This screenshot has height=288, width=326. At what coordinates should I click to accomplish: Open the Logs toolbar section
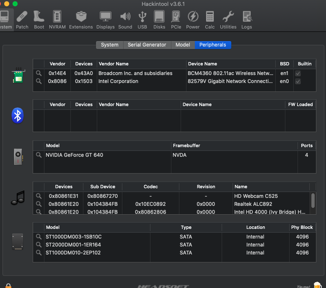[x=246, y=20]
